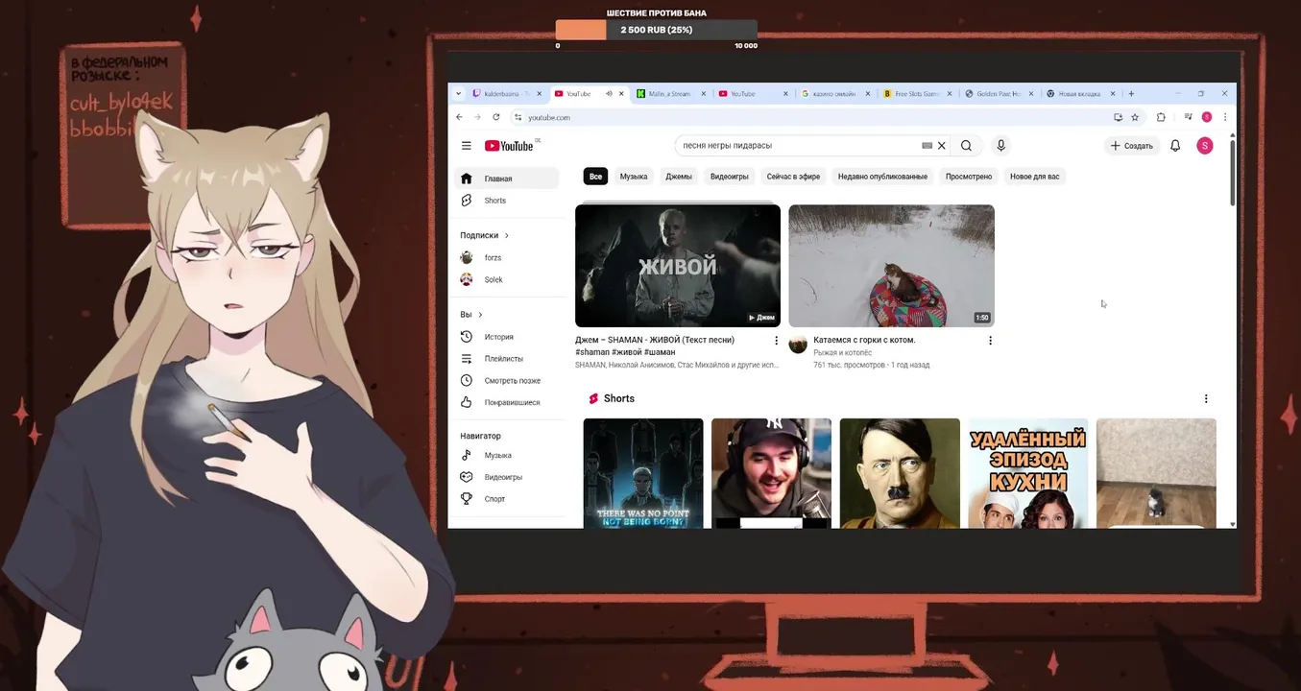The width and height of the screenshot is (1301, 691).
Task: Open the on-screen keyboard icon in search box
Action: coord(927,146)
